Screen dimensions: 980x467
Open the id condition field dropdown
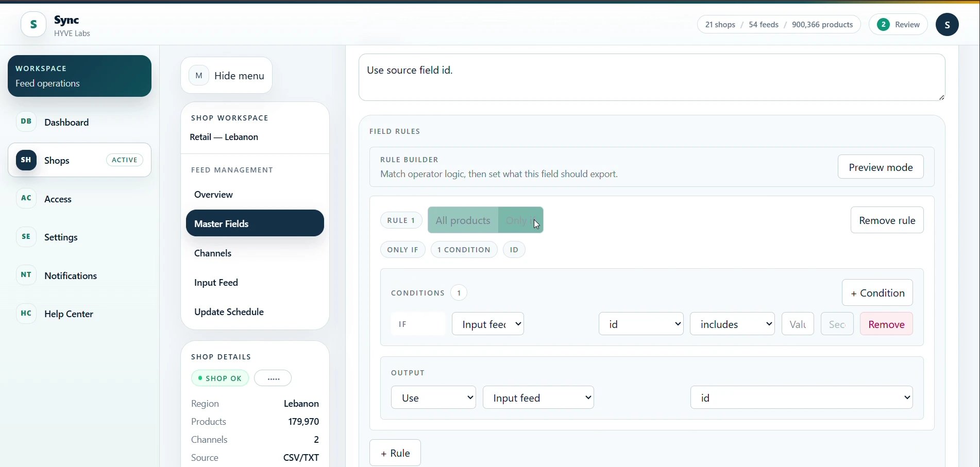(641, 324)
